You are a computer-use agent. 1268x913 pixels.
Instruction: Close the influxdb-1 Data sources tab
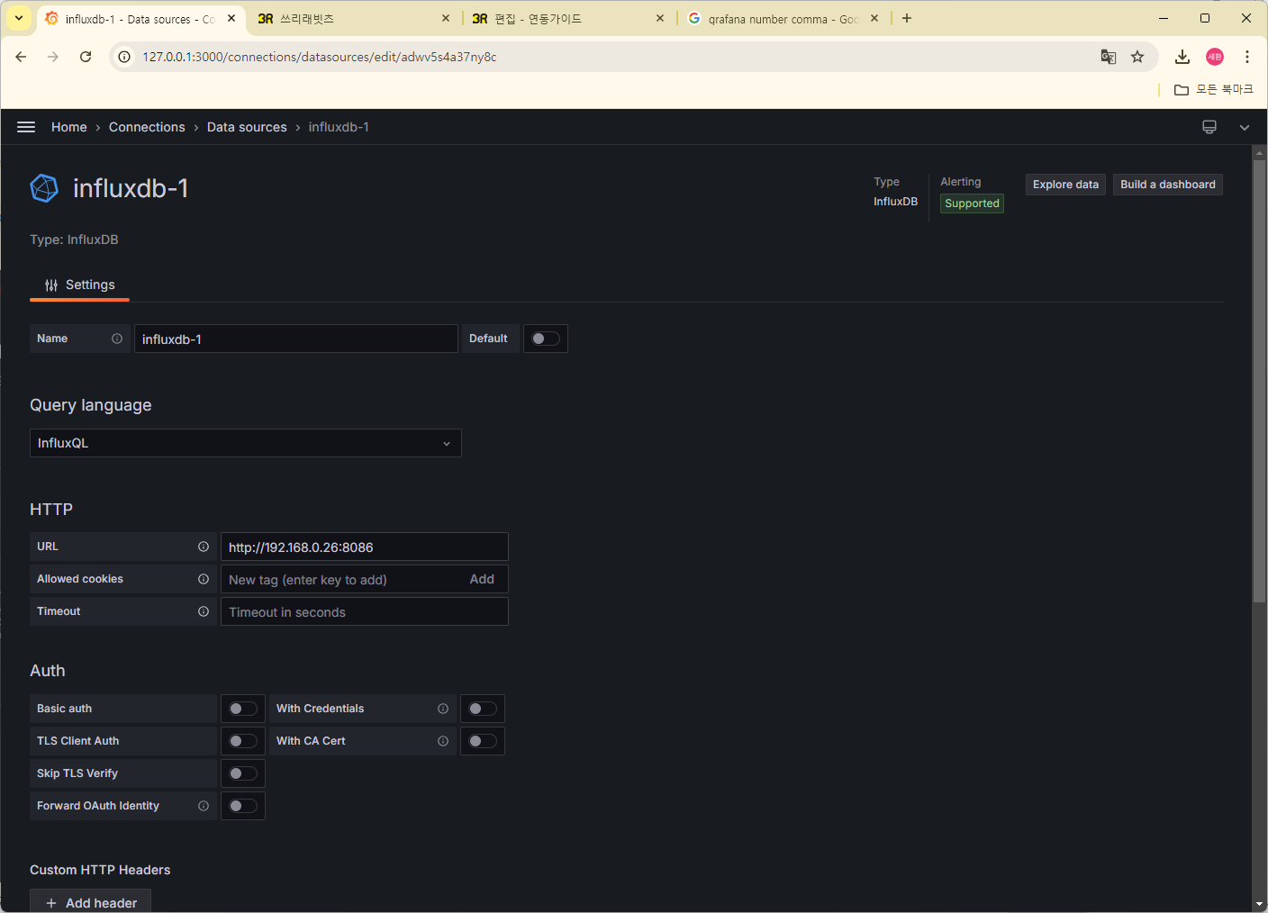coord(231,18)
